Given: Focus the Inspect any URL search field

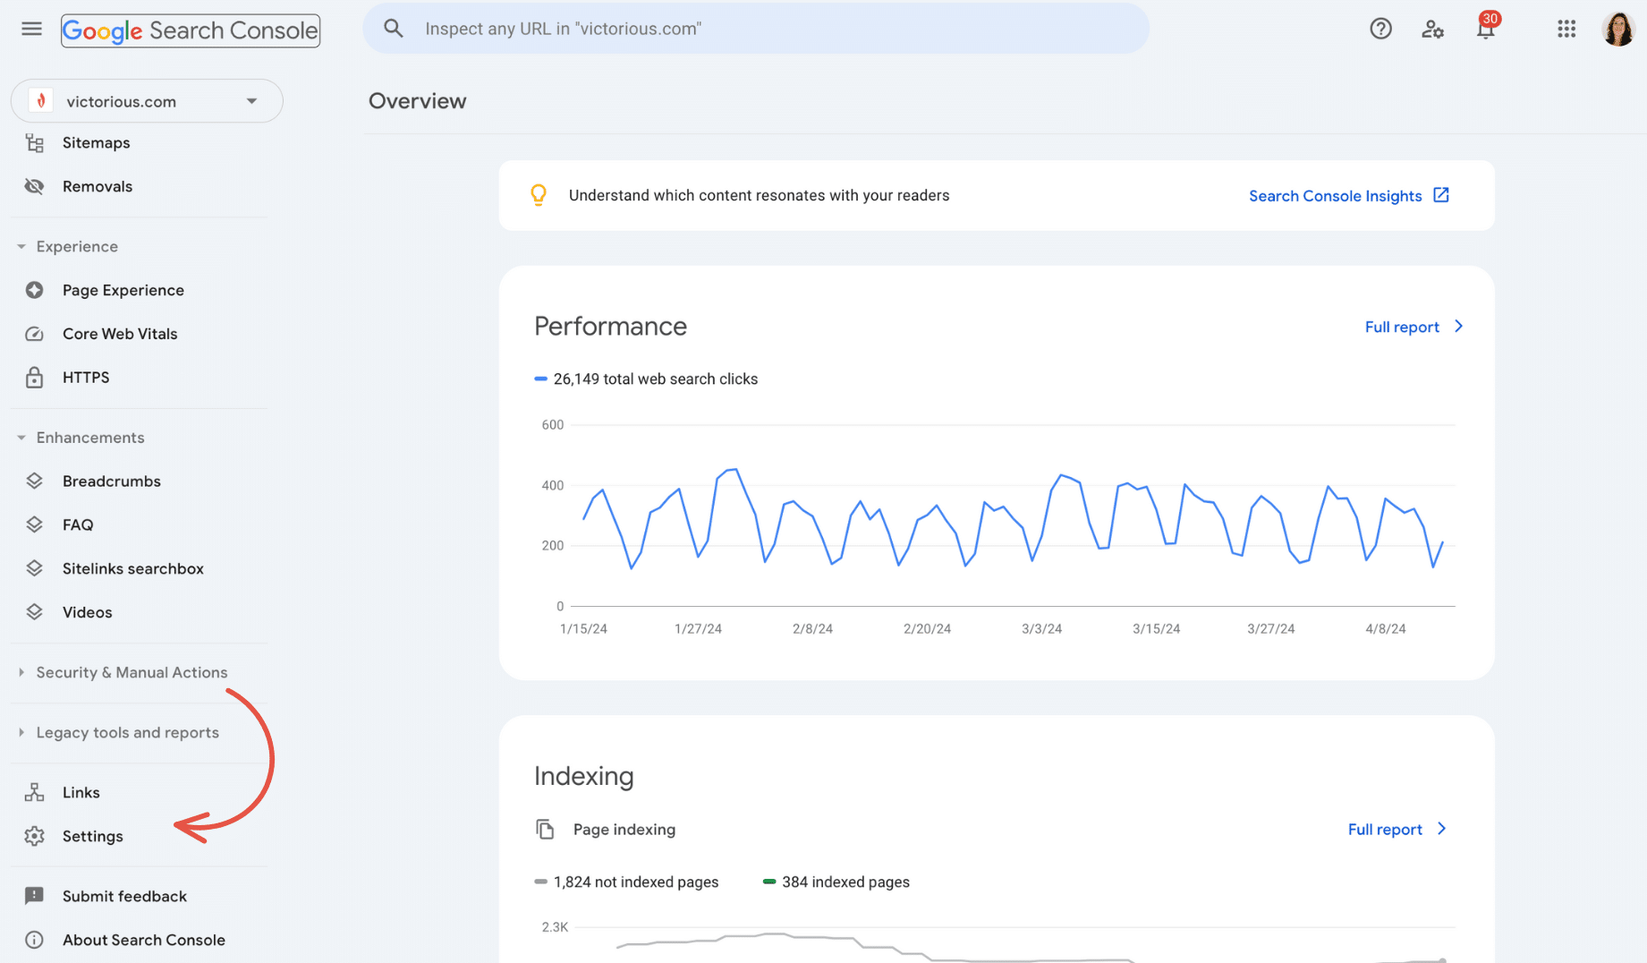Looking at the screenshot, I should click(756, 29).
